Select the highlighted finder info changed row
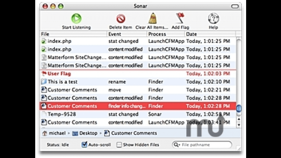 pos(138,106)
